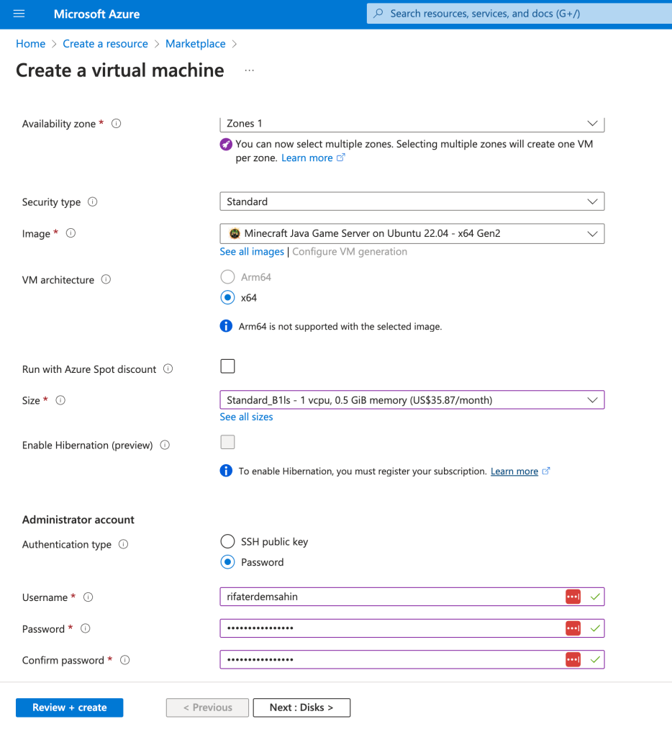Viewport: 672px width, 737px height.
Task: Click green checkmark in Username field
Action: coord(595,597)
